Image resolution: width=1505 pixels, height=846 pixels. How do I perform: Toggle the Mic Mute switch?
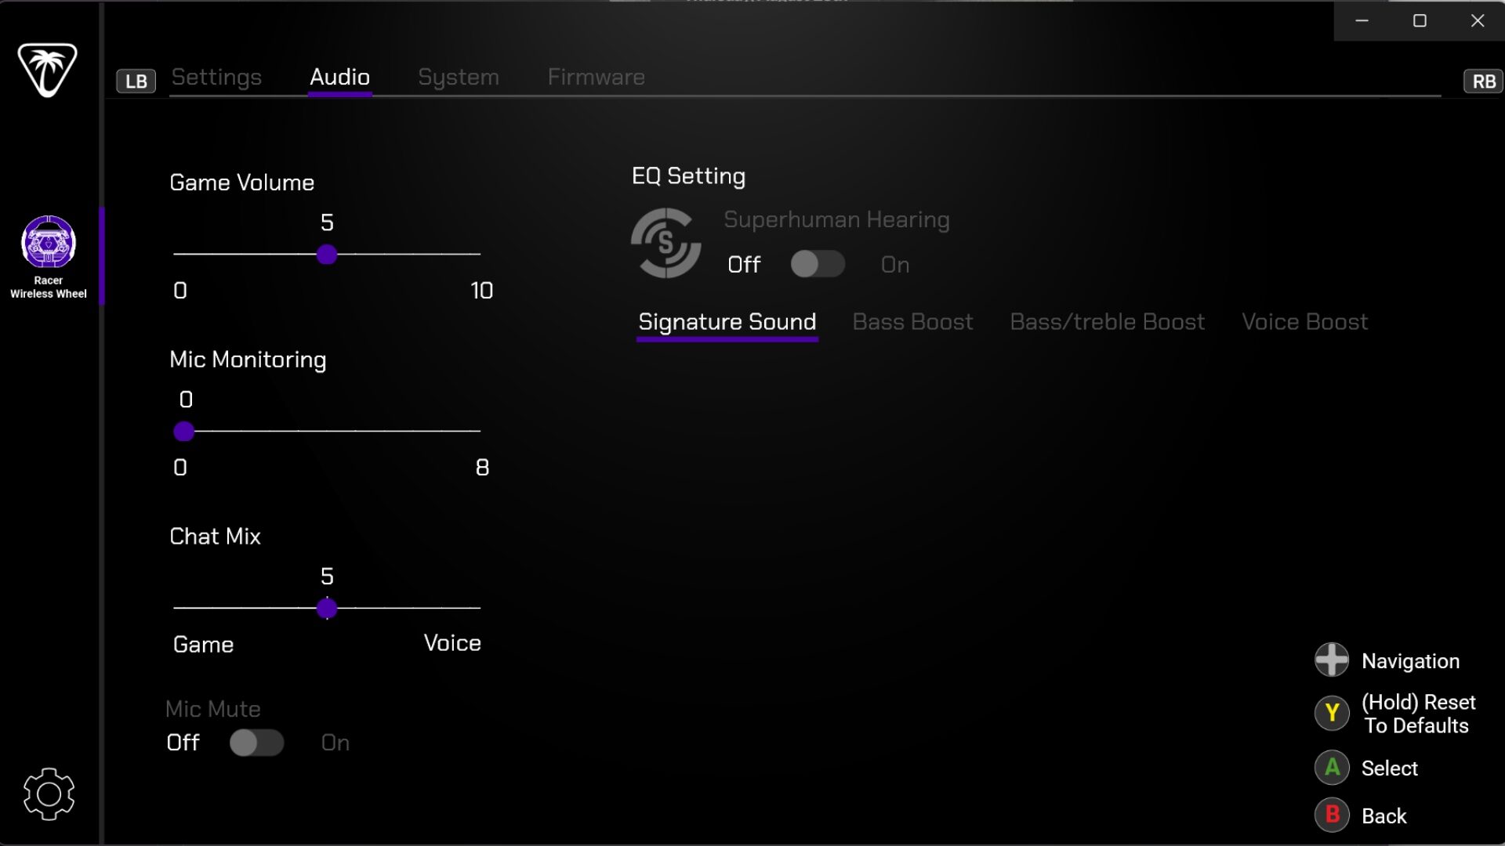click(256, 743)
